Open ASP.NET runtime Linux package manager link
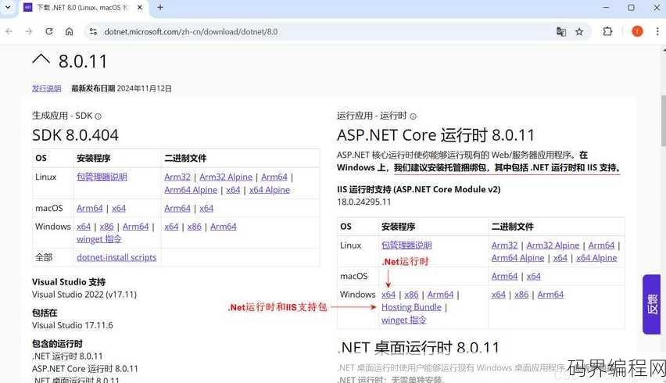 pyautogui.click(x=406, y=245)
